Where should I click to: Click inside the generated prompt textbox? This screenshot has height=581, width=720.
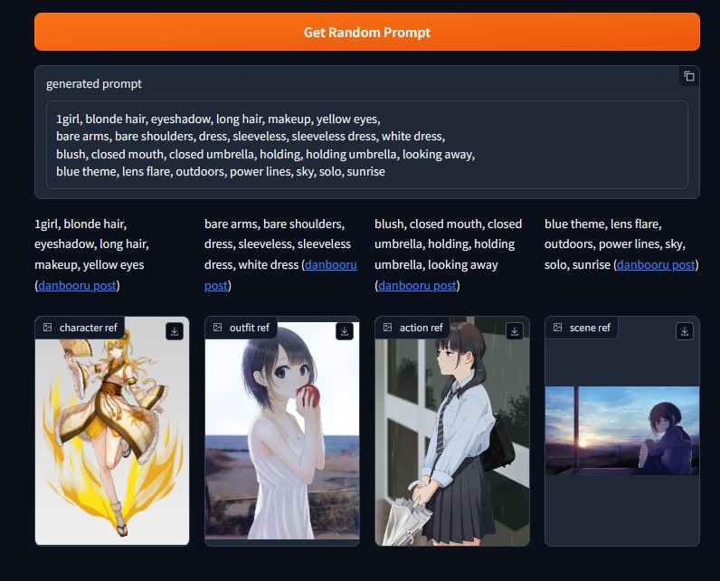tap(367, 145)
